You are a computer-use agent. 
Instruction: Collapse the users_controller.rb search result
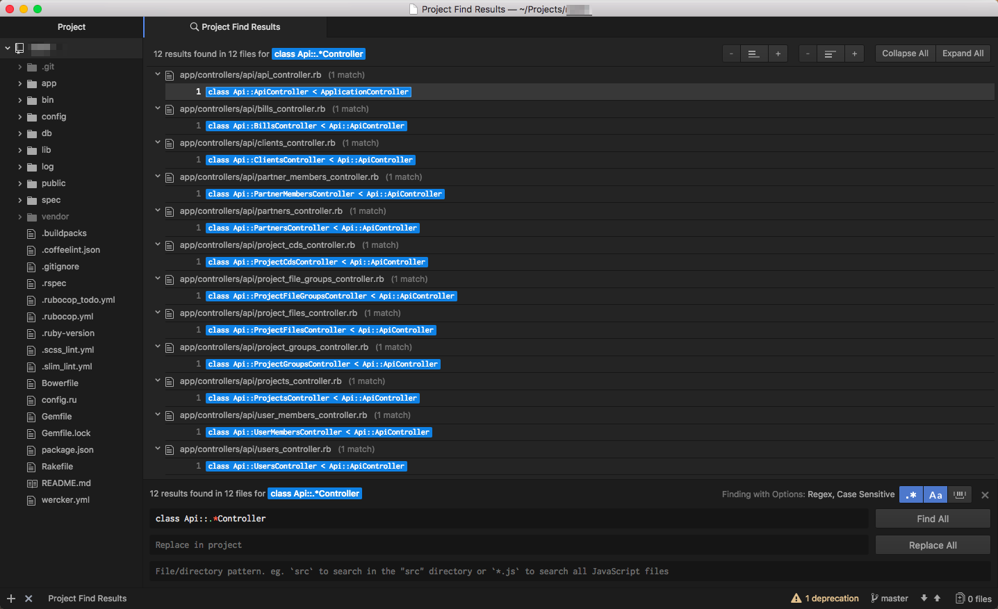click(157, 449)
